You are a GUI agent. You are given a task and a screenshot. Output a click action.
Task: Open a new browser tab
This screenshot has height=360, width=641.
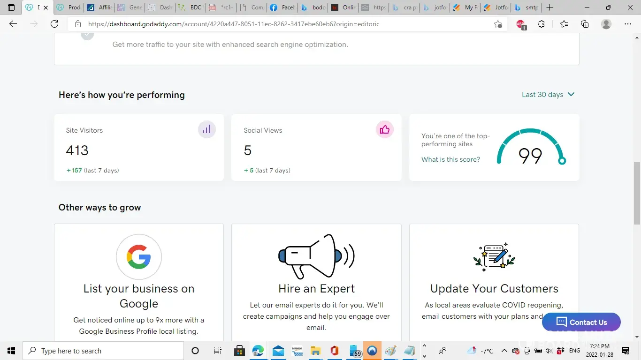point(550,7)
